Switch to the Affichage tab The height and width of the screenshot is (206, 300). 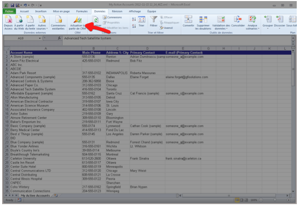[x=135, y=11]
